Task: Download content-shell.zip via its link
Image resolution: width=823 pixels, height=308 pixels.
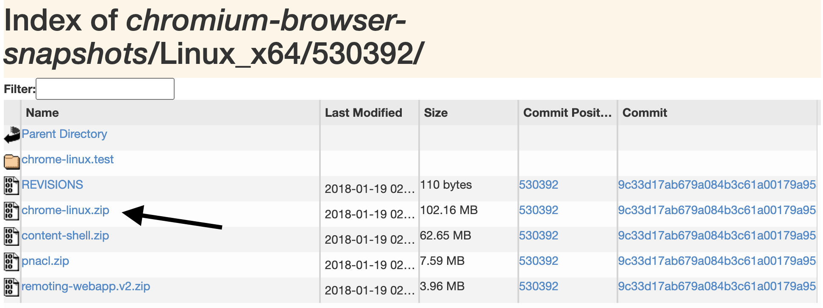Action: pos(65,236)
